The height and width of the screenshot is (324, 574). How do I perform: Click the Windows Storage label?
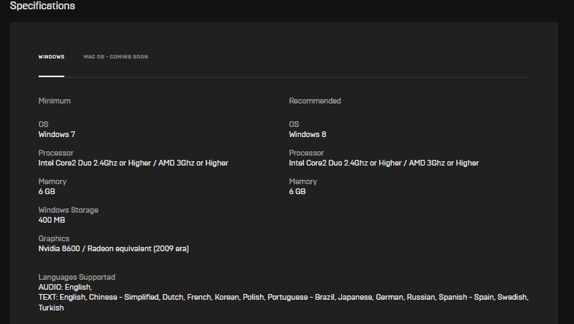point(69,210)
